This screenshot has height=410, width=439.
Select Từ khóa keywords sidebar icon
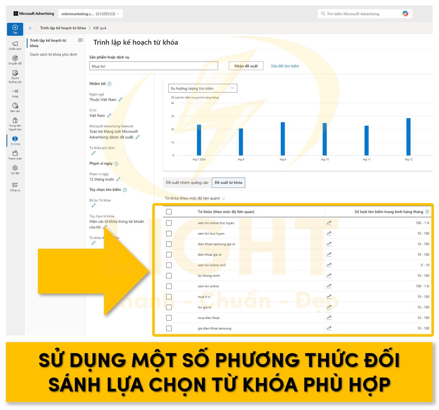(15, 140)
